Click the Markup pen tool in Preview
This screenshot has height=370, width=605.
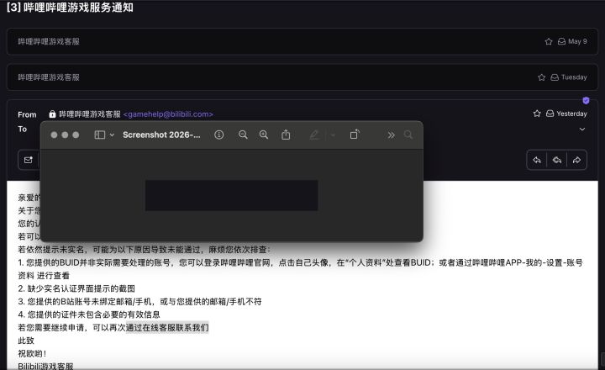tap(314, 135)
